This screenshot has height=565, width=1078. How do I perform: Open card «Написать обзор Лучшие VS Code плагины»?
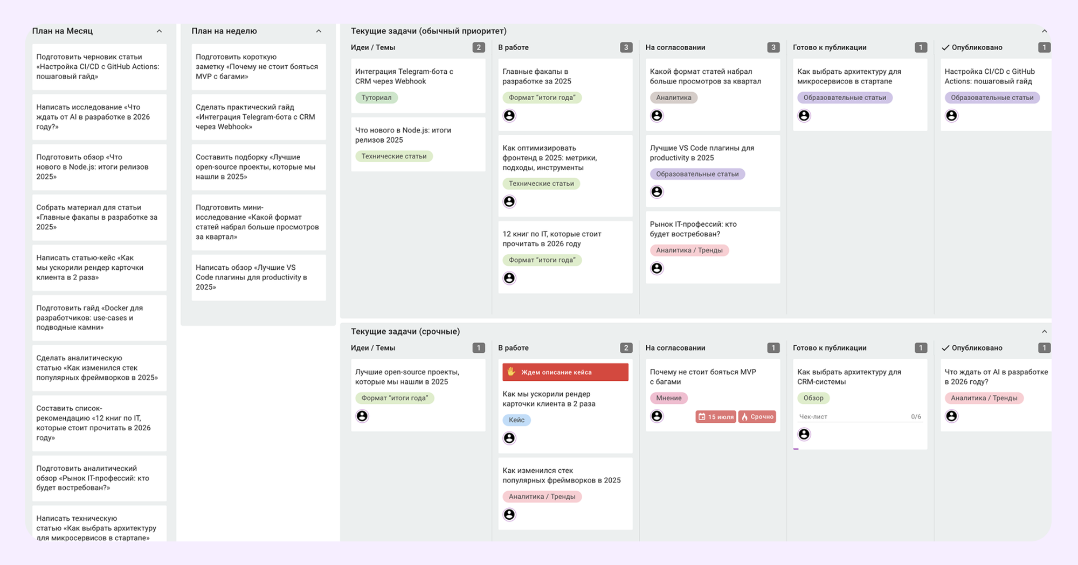258,277
